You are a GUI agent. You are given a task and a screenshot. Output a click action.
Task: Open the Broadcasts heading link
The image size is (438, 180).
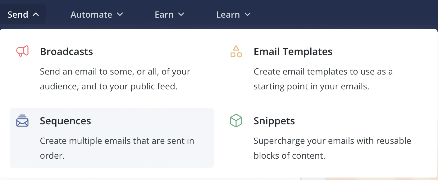66,51
